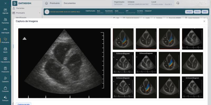Click the Captura de tela button
Image resolution: width=211 pixels, height=105 pixels.
(x=23, y=104)
